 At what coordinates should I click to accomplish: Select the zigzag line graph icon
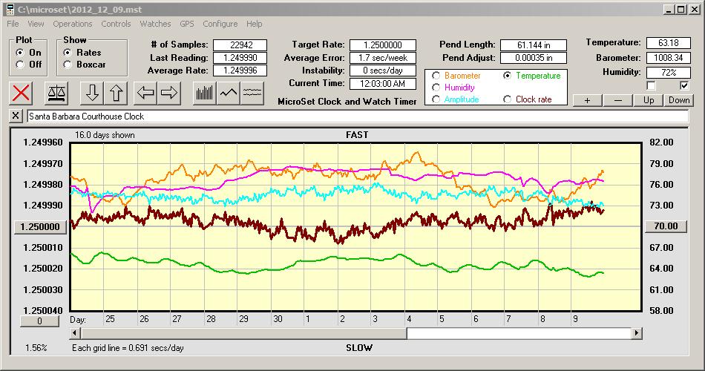coord(229,93)
